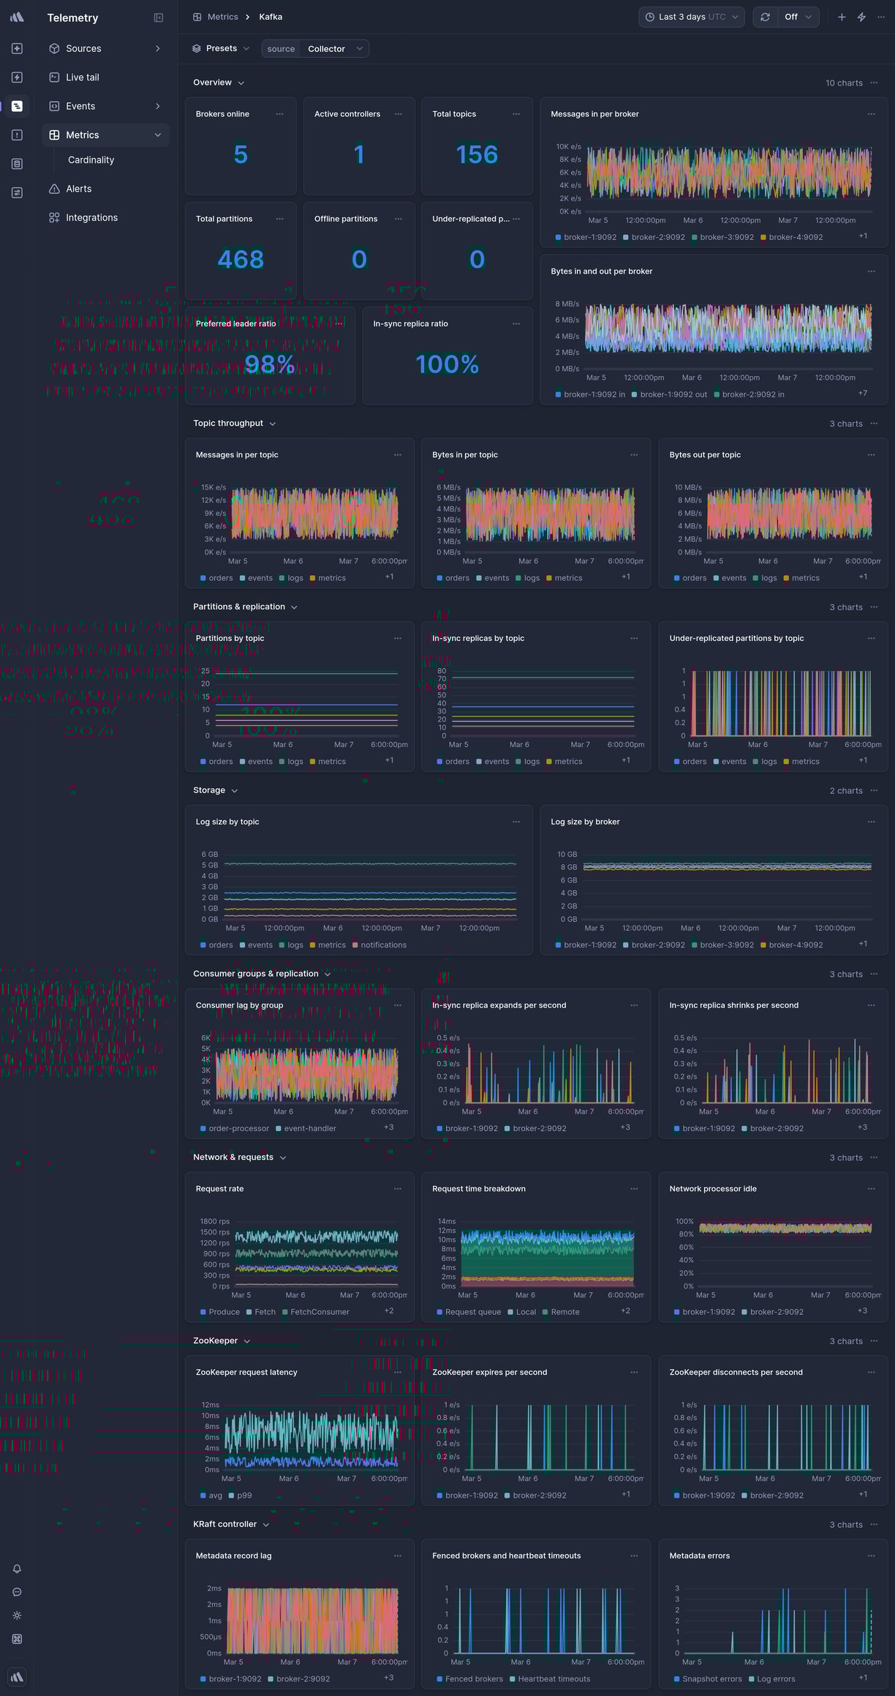Open Overview section 10 charts menu
This screenshot has height=1696, width=895.
[x=874, y=83]
